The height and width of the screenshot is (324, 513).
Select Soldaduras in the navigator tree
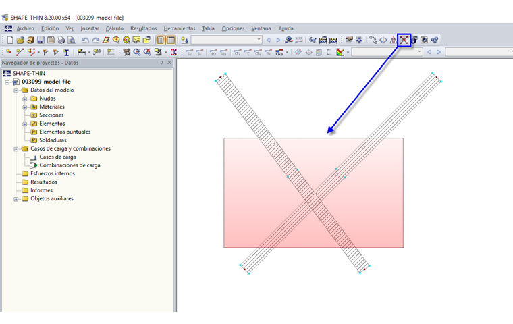[53, 140]
